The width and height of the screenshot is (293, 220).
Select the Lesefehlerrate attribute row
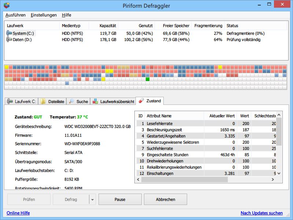[206, 124]
